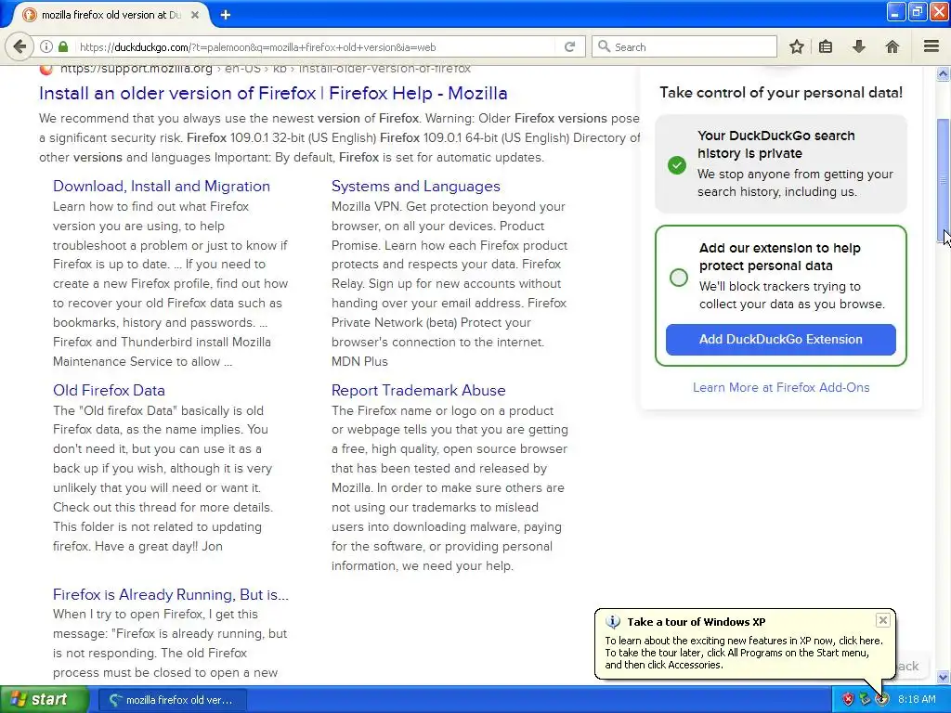
Task: Click the 8:18 AM system clock
Action: click(917, 699)
